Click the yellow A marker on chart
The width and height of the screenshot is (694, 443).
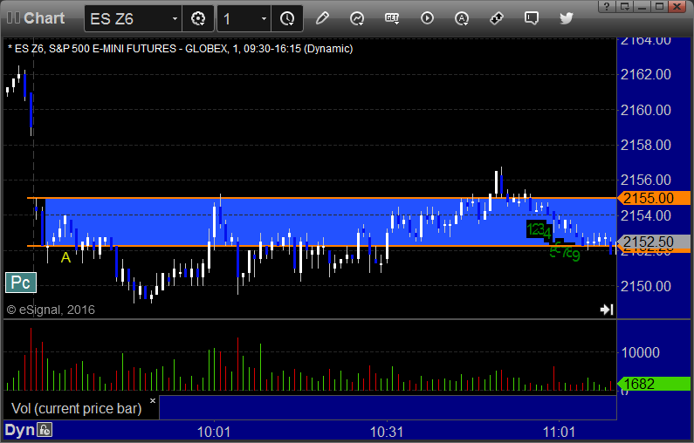pos(65,257)
